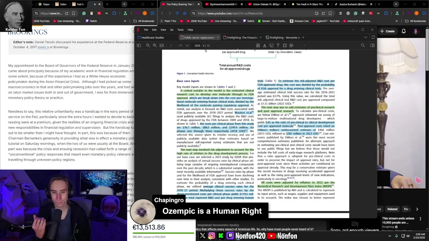Toggle the Zotero item context pane
Screen dimensions: 429x241
point(372,46)
